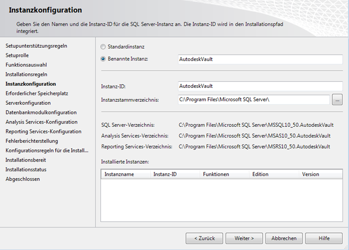
Task: Go to the Analysis Services-Konfiguration step
Action: tap(41, 122)
